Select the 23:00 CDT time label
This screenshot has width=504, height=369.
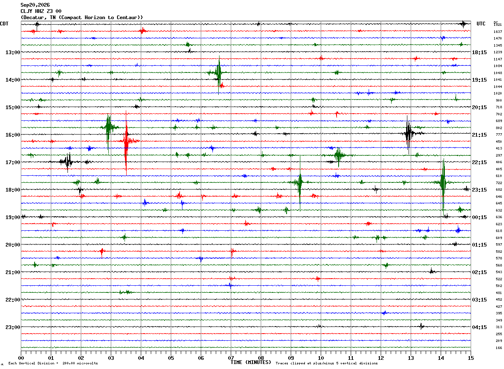click(12, 327)
